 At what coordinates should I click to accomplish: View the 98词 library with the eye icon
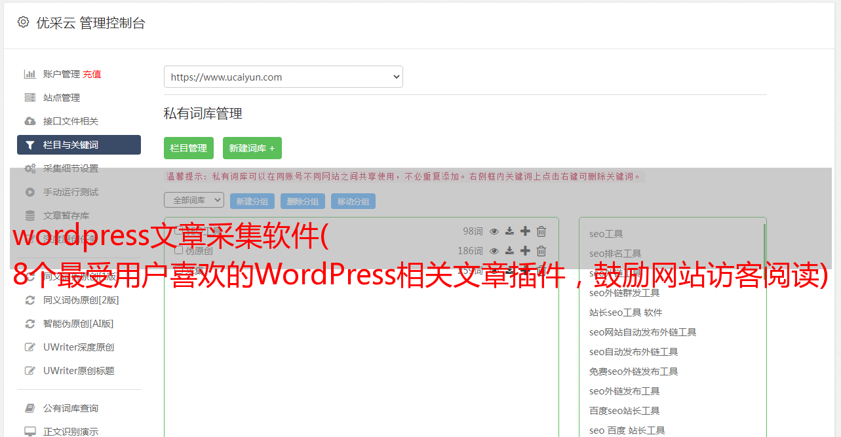[494, 231]
